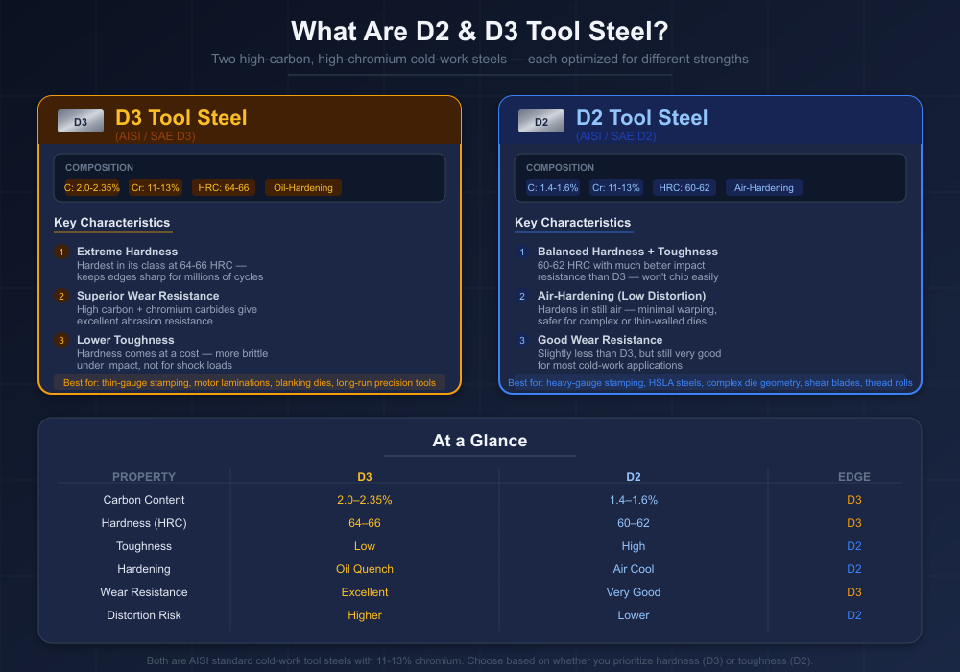Image resolution: width=960 pixels, height=672 pixels.
Task: Collapse the At a Glance comparison panel
Action: click(x=480, y=441)
